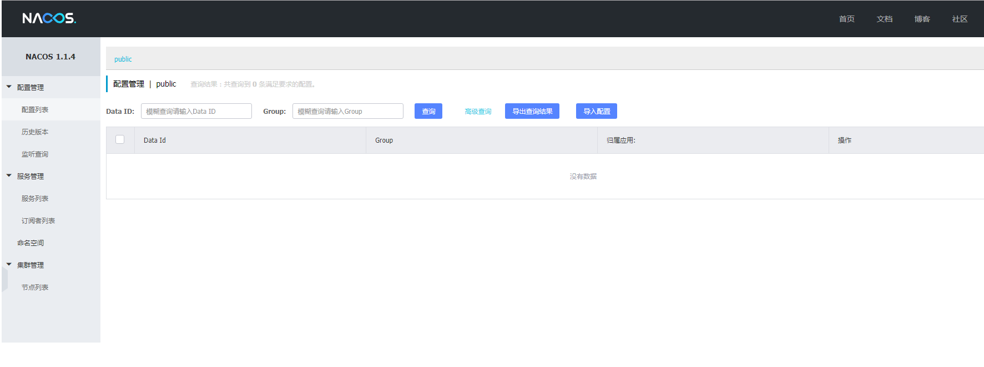Image resolution: width=984 pixels, height=367 pixels.
Task: Collapse the 集群管理 menu arrow
Action: tap(9, 264)
